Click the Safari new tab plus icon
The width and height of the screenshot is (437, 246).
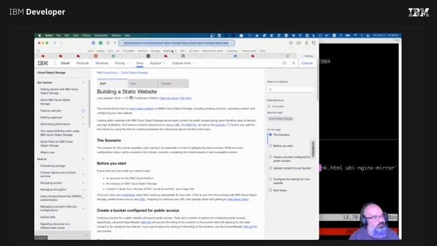tap(115, 43)
